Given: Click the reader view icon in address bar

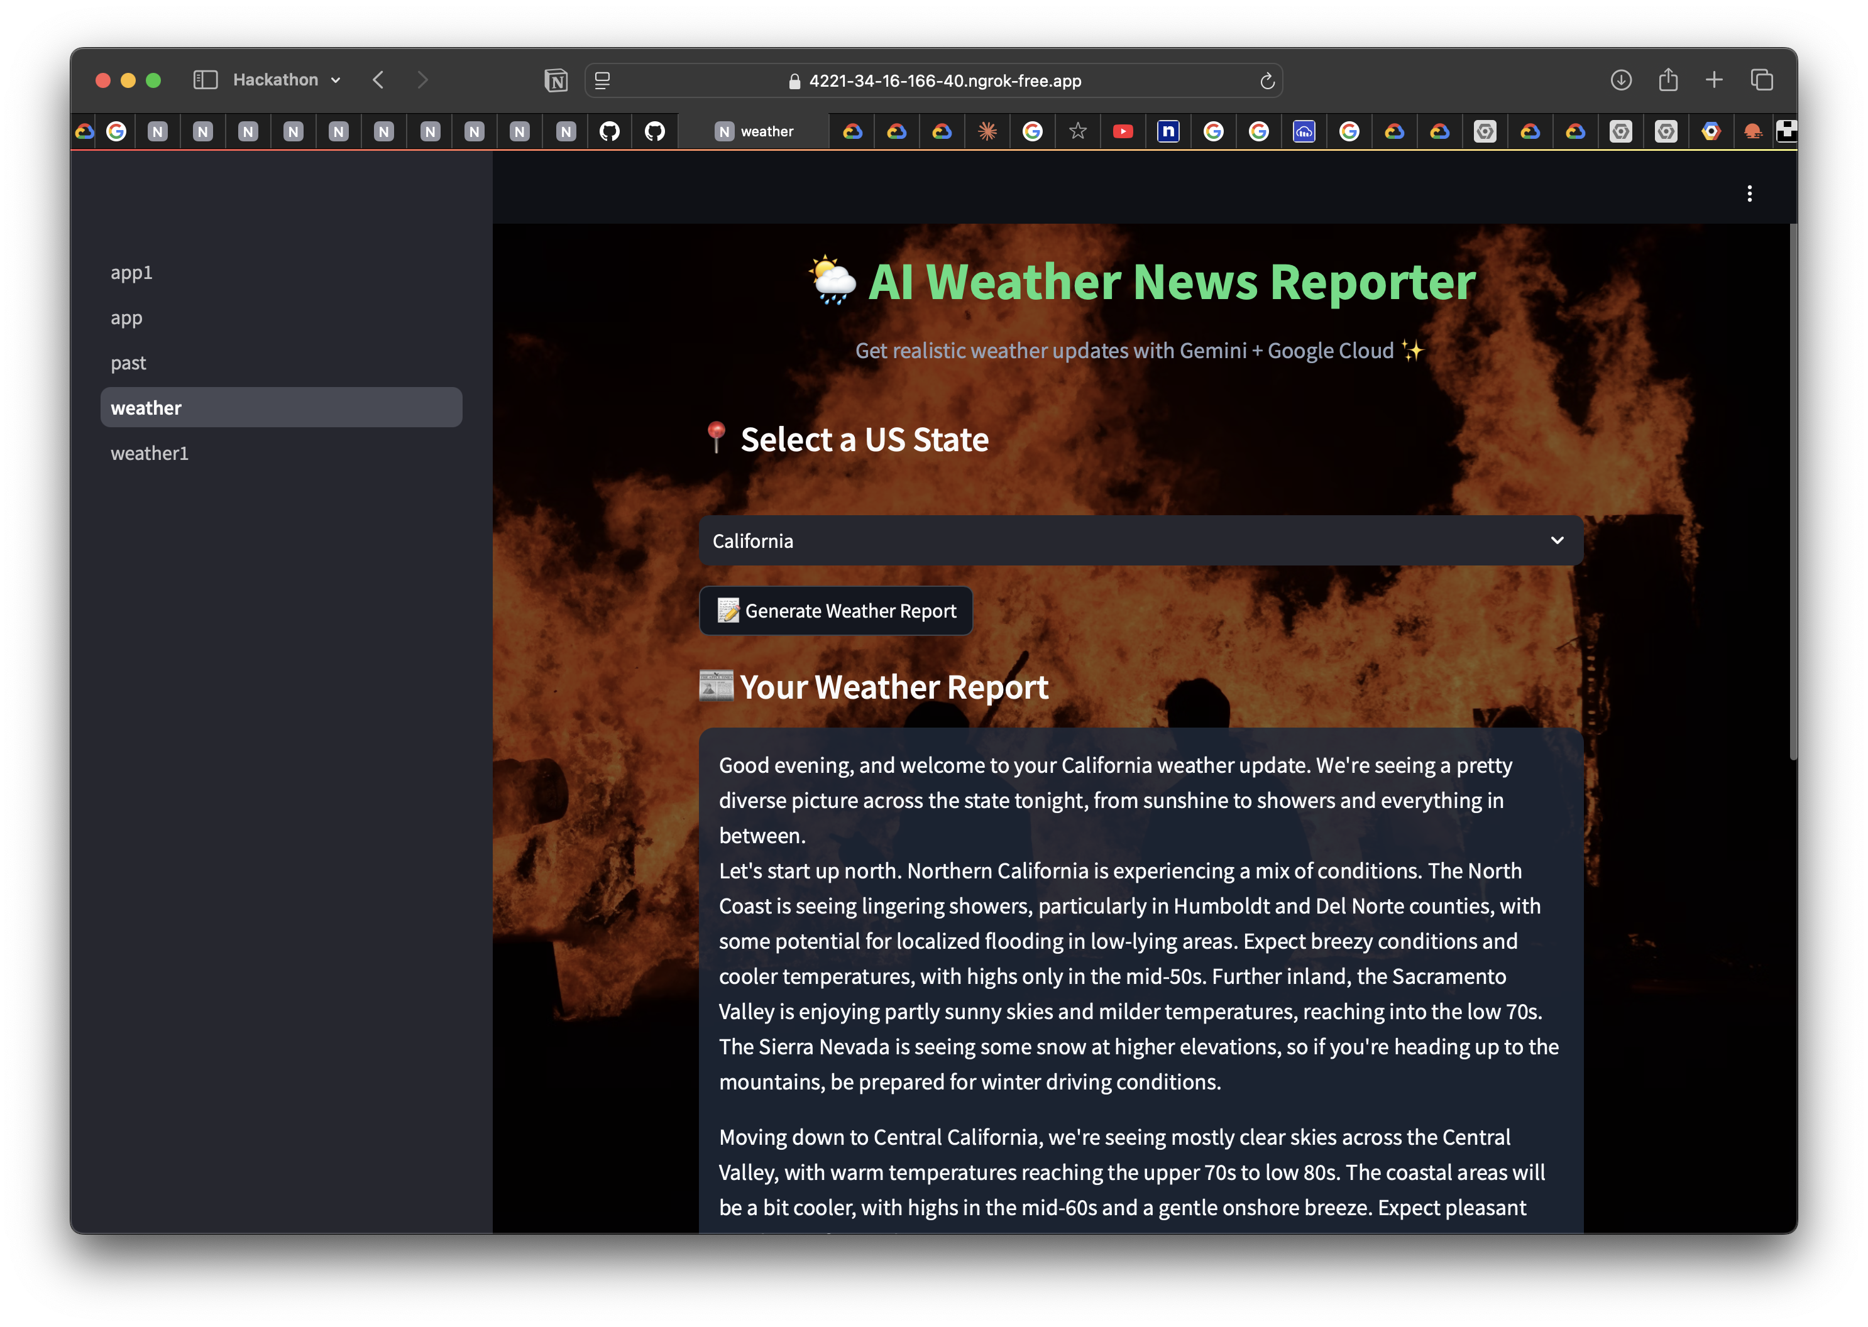Looking at the screenshot, I should pyautogui.click(x=603, y=80).
